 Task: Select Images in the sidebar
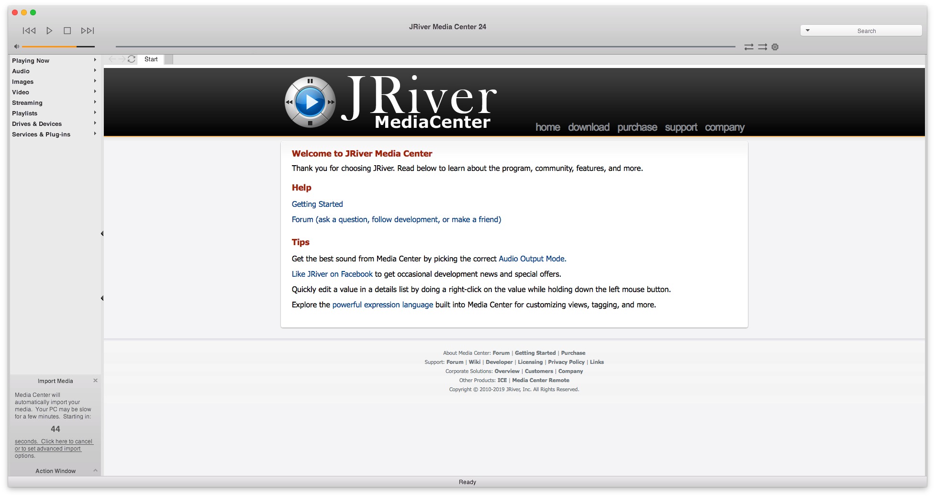pyautogui.click(x=22, y=82)
